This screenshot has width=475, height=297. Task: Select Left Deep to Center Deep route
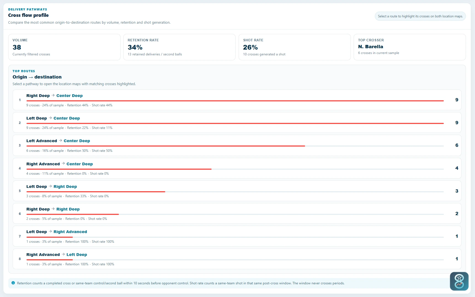click(237, 123)
